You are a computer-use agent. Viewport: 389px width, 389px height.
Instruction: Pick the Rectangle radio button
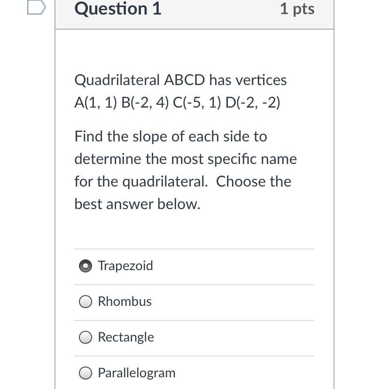click(x=86, y=337)
